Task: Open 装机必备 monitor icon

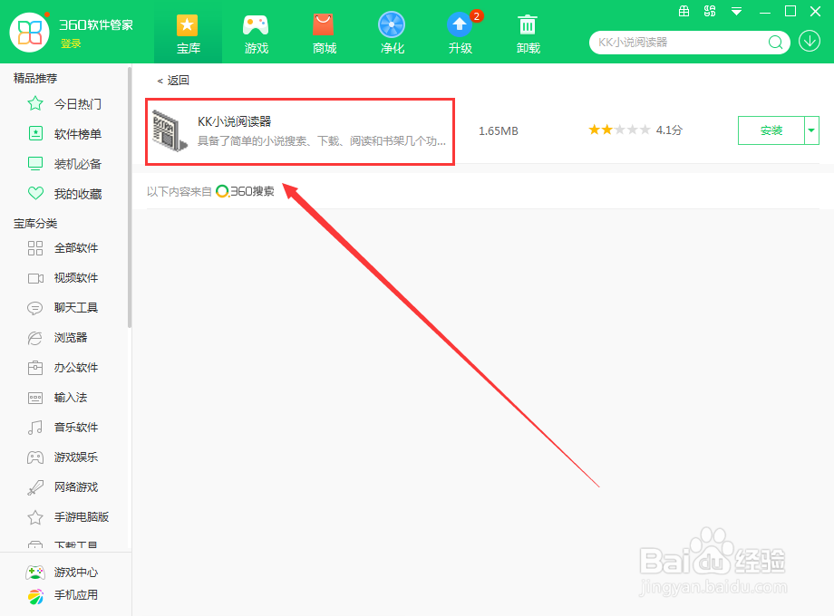Action: click(x=35, y=164)
